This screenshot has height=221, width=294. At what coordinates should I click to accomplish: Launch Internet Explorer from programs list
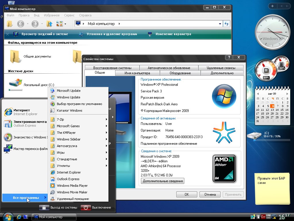[78, 172]
